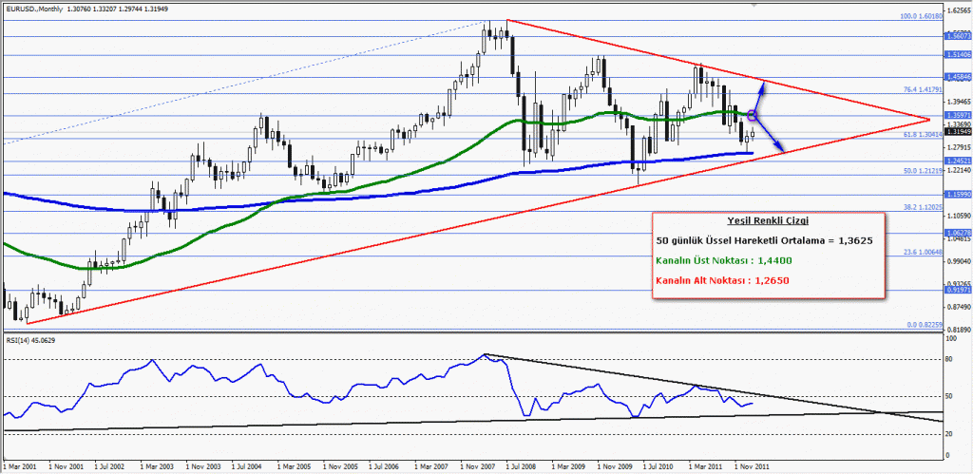Click the 1.51406 horizontal line price tag
Viewport: 973px width, 474px height.
957,55
